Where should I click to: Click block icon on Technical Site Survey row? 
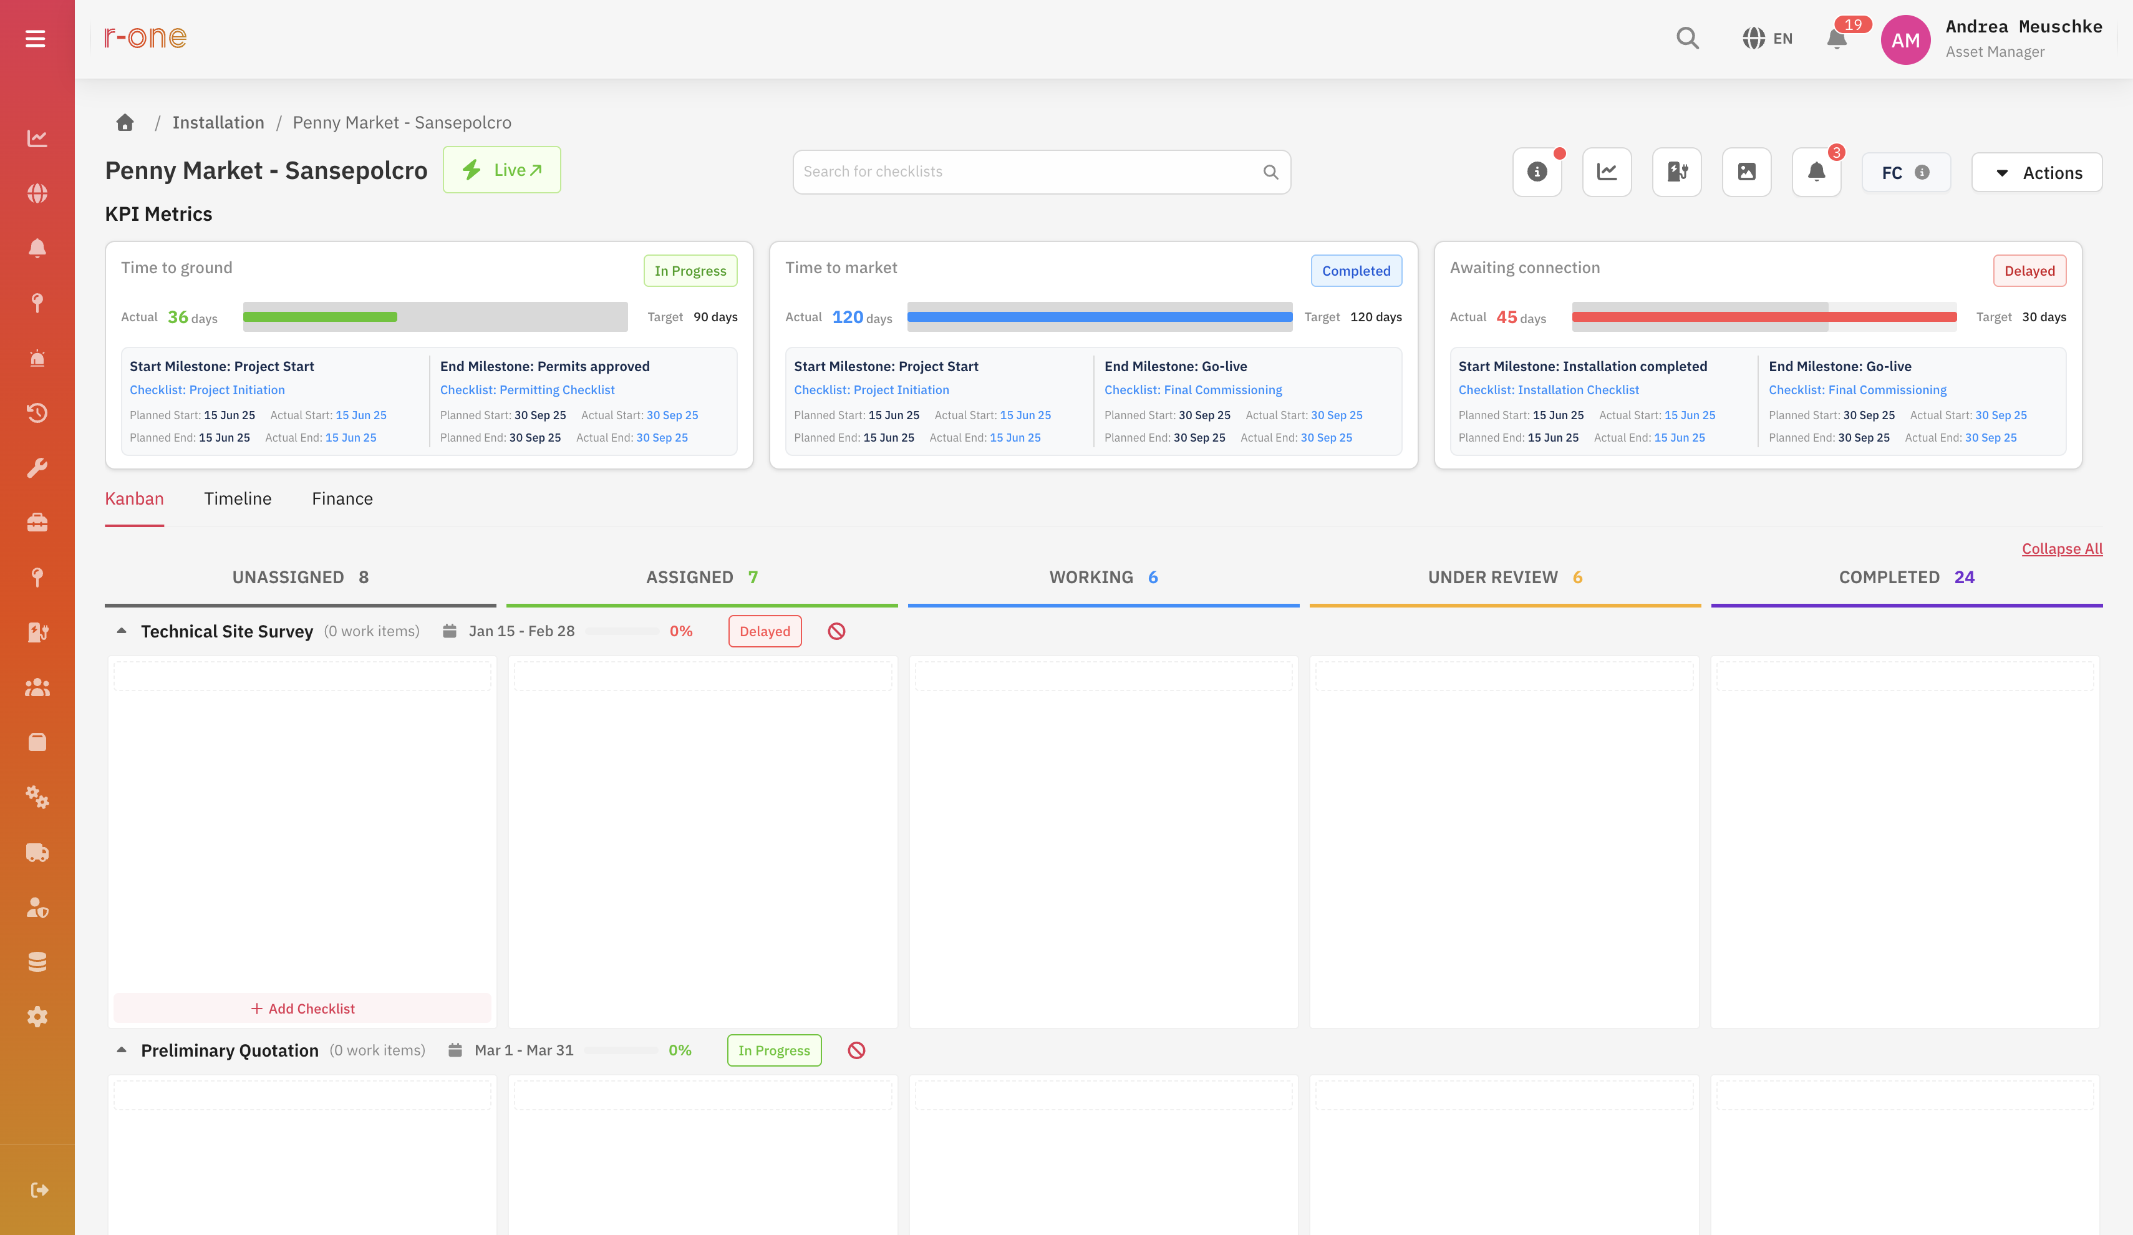pyautogui.click(x=836, y=631)
